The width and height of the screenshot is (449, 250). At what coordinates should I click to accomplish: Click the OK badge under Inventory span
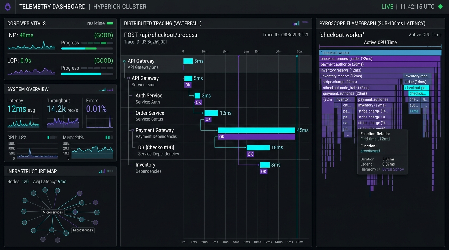[x=264, y=171]
